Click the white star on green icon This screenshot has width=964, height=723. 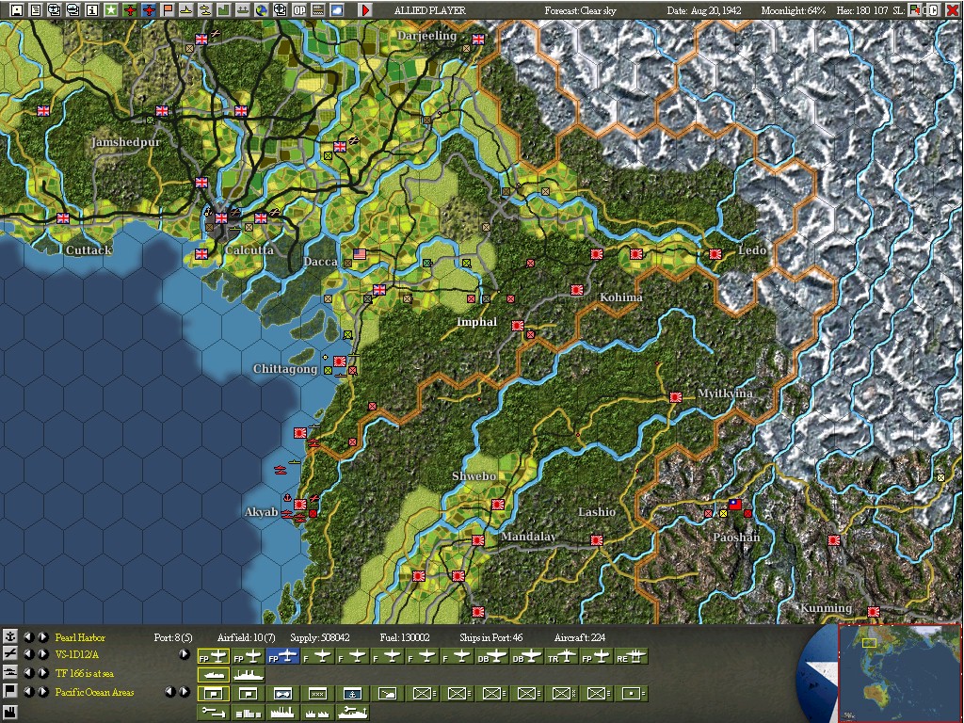(x=111, y=9)
